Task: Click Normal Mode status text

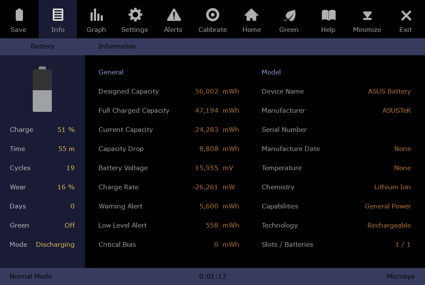Action: click(x=31, y=276)
